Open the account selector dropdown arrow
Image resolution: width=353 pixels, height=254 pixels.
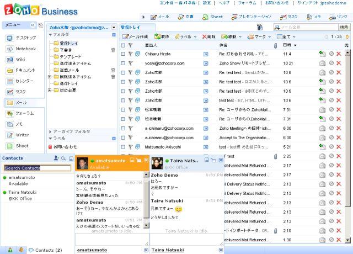(x=114, y=28)
